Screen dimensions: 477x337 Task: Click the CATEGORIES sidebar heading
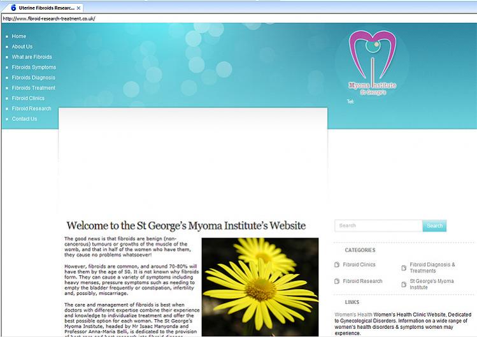coord(360,250)
